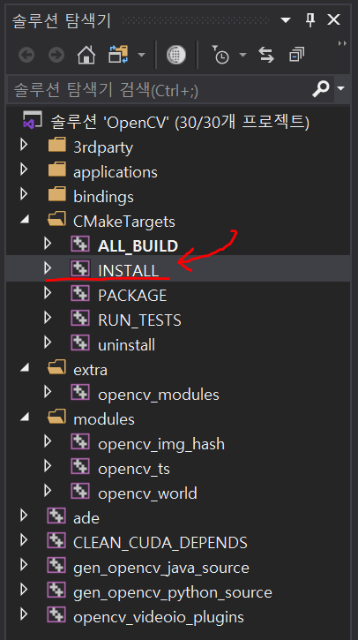Image resolution: width=358 pixels, height=640 pixels.
Task: Select the INSTALL project label
Action: pyautogui.click(x=129, y=270)
